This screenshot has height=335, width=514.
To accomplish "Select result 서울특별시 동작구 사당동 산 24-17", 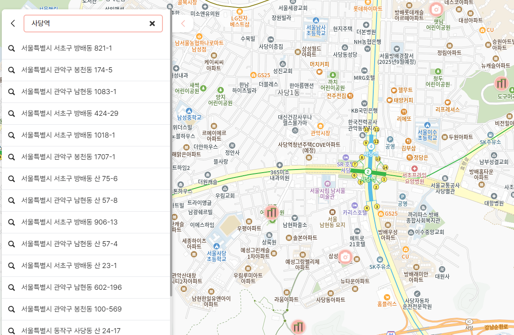I will tap(86, 328).
